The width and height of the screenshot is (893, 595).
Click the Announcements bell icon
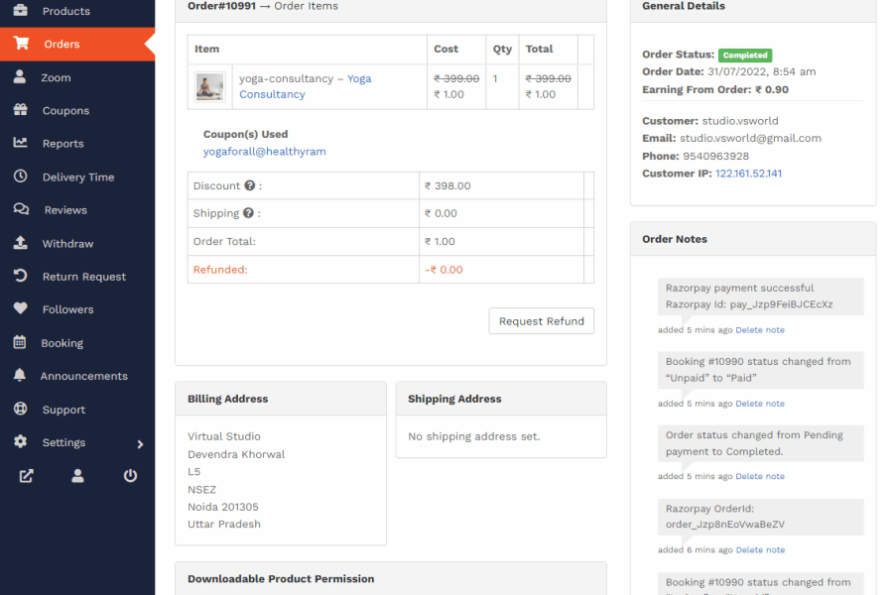pyautogui.click(x=20, y=375)
